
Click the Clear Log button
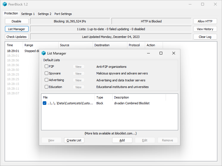tap(205, 37)
